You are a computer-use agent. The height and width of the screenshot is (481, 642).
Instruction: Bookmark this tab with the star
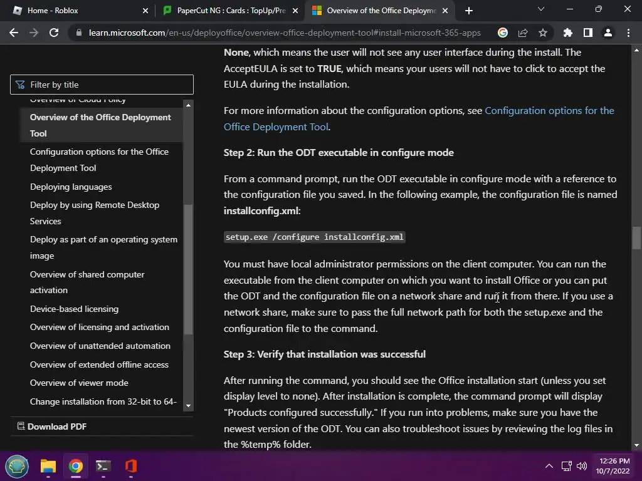(543, 33)
